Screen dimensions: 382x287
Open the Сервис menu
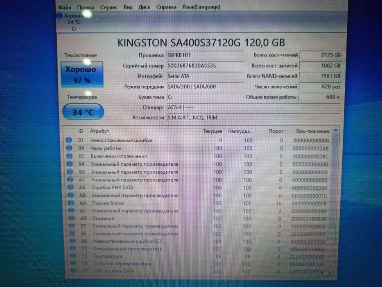109,7
